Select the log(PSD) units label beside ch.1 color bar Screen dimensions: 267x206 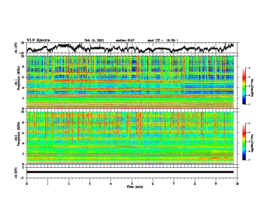click(253, 88)
